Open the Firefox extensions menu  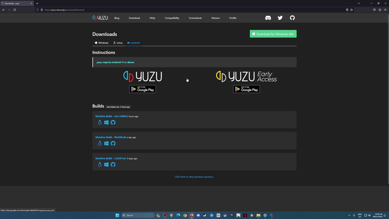[380, 10]
